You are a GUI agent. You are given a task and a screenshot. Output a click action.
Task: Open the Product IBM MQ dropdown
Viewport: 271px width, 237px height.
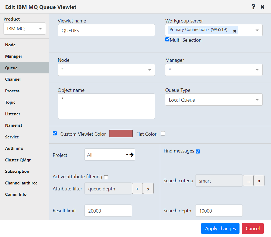[25, 29]
